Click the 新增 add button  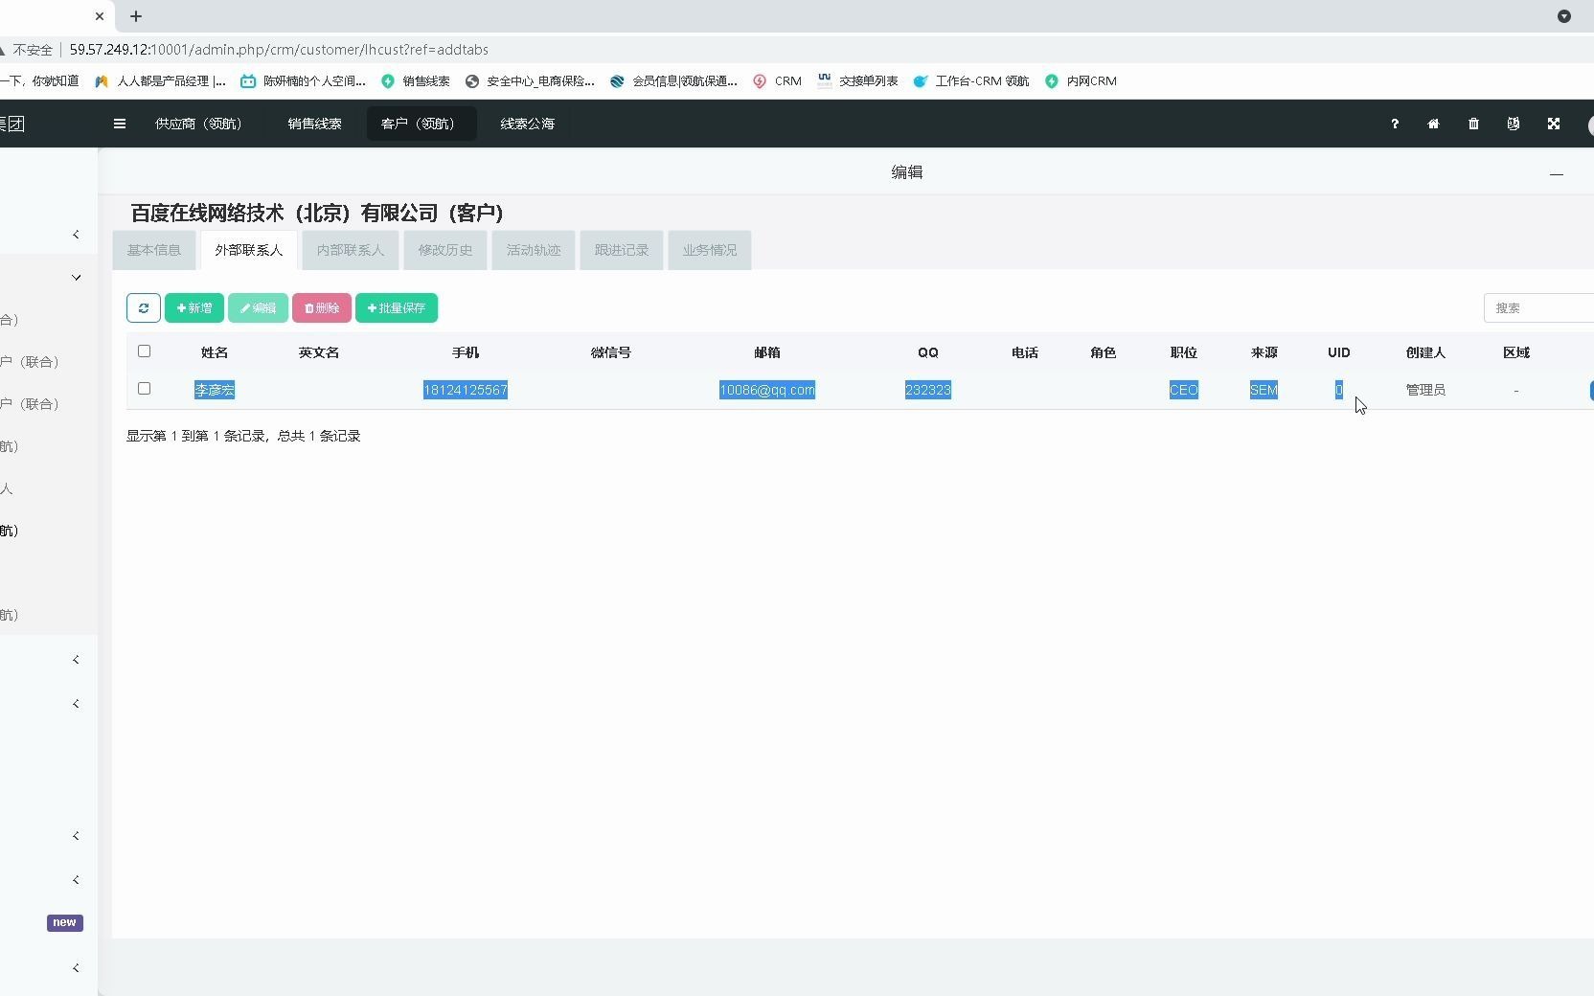[x=194, y=307]
